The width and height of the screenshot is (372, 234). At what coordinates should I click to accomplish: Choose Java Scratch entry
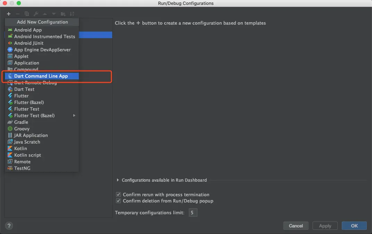pos(42,142)
